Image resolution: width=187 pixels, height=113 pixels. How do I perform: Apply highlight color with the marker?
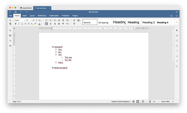tap(35, 24)
